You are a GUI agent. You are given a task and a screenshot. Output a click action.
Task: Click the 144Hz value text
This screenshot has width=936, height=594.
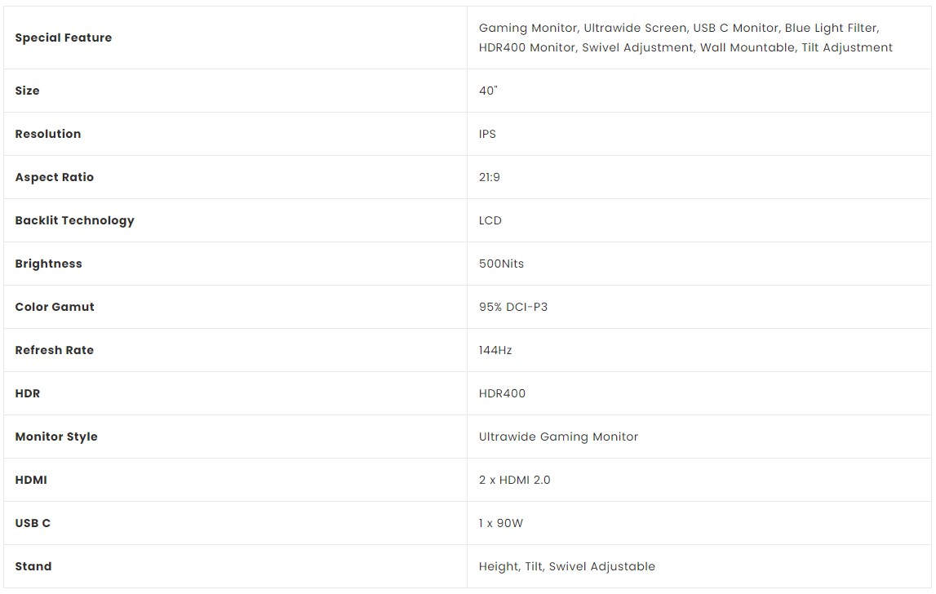click(x=495, y=350)
